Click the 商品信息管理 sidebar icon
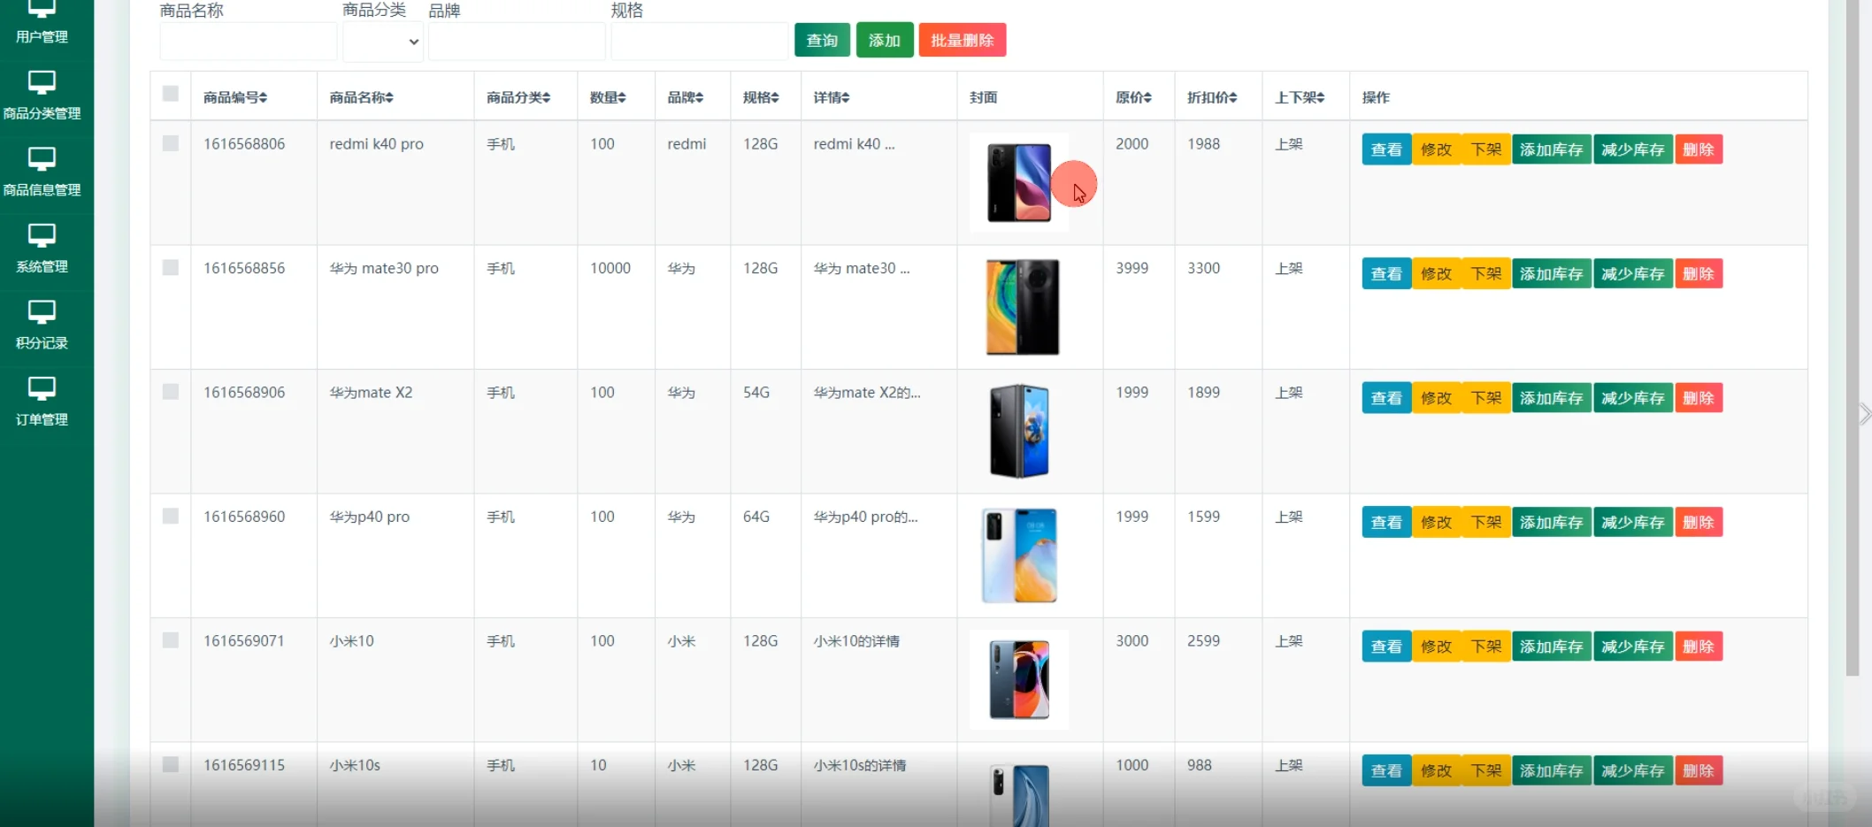 (42, 159)
